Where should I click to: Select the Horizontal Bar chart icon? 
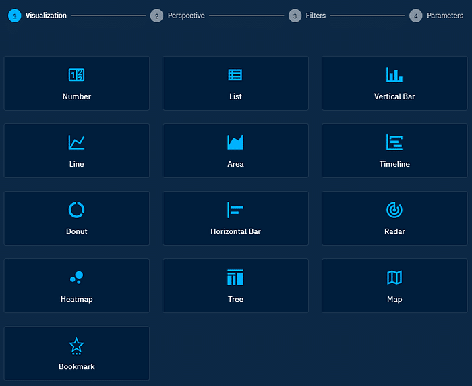tap(235, 210)
